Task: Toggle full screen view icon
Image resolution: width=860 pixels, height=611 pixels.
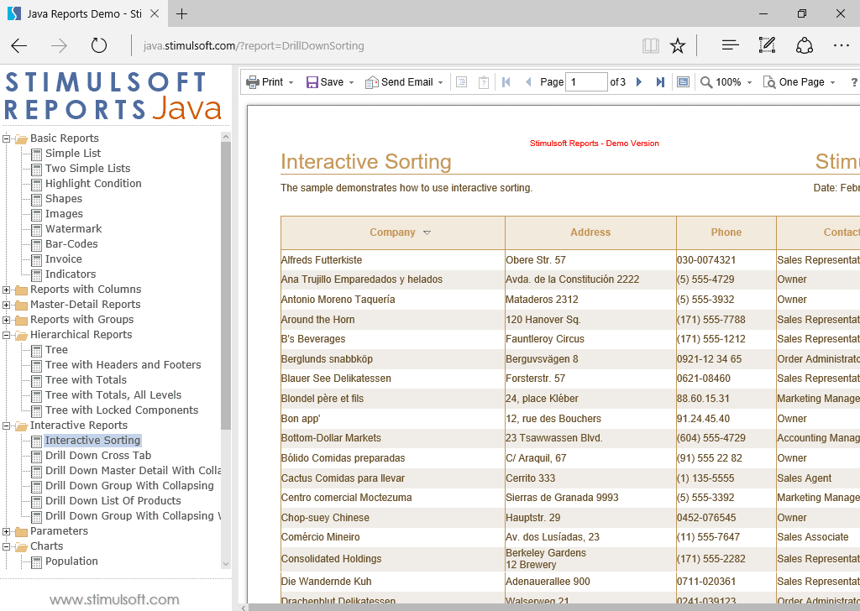Action: [x=683, y=82]
